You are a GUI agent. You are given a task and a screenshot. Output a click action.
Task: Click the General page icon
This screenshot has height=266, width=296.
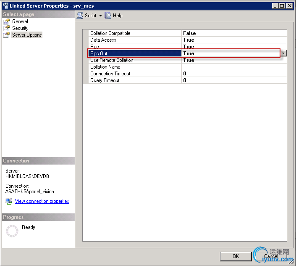coord(7,21)
